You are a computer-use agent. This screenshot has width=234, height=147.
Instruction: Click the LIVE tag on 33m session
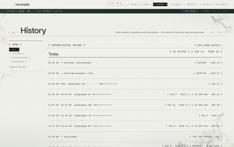pyautogui.click(x=92, y=84)
